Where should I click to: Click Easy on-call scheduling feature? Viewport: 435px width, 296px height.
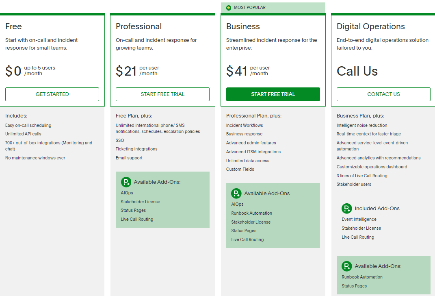click(x=28, y=126)
